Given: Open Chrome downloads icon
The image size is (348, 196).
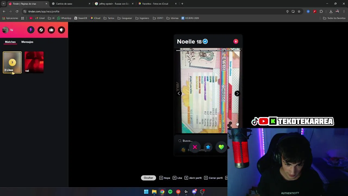Looking at the screenshot, I should coord(331,11).
